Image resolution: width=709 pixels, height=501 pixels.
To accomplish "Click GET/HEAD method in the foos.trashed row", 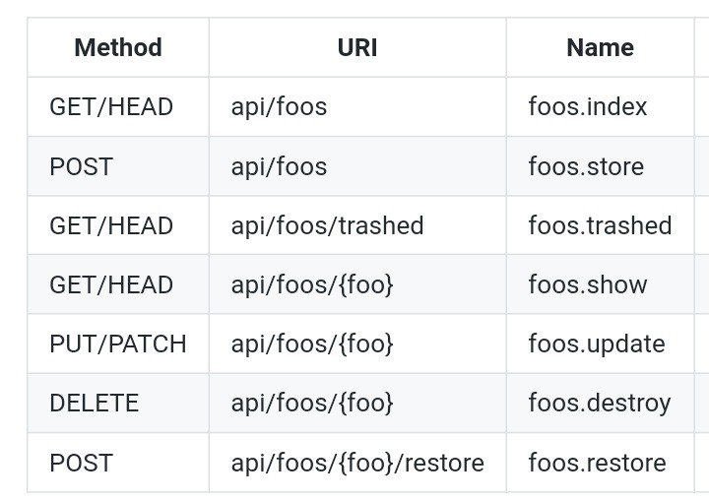I will 118,225.
